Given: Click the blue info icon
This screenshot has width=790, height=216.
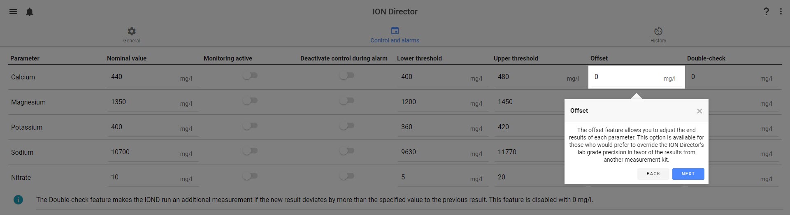Looking at the screenshot, I should (x=18, y=200).
